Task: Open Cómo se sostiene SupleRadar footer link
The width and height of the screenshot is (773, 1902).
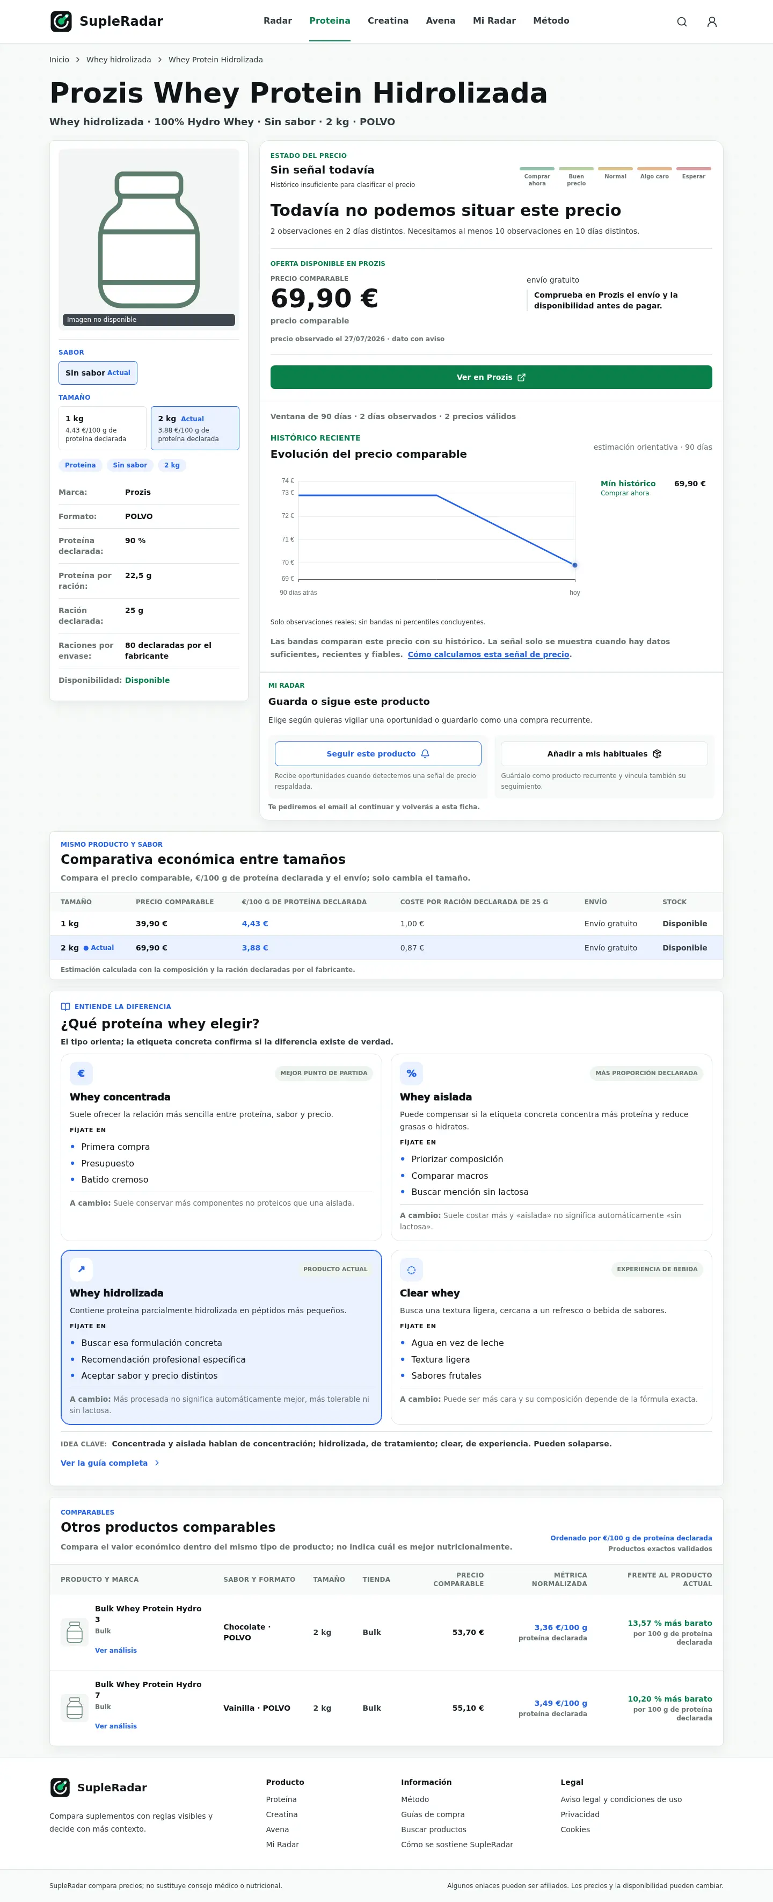Action: point(457,1845)
